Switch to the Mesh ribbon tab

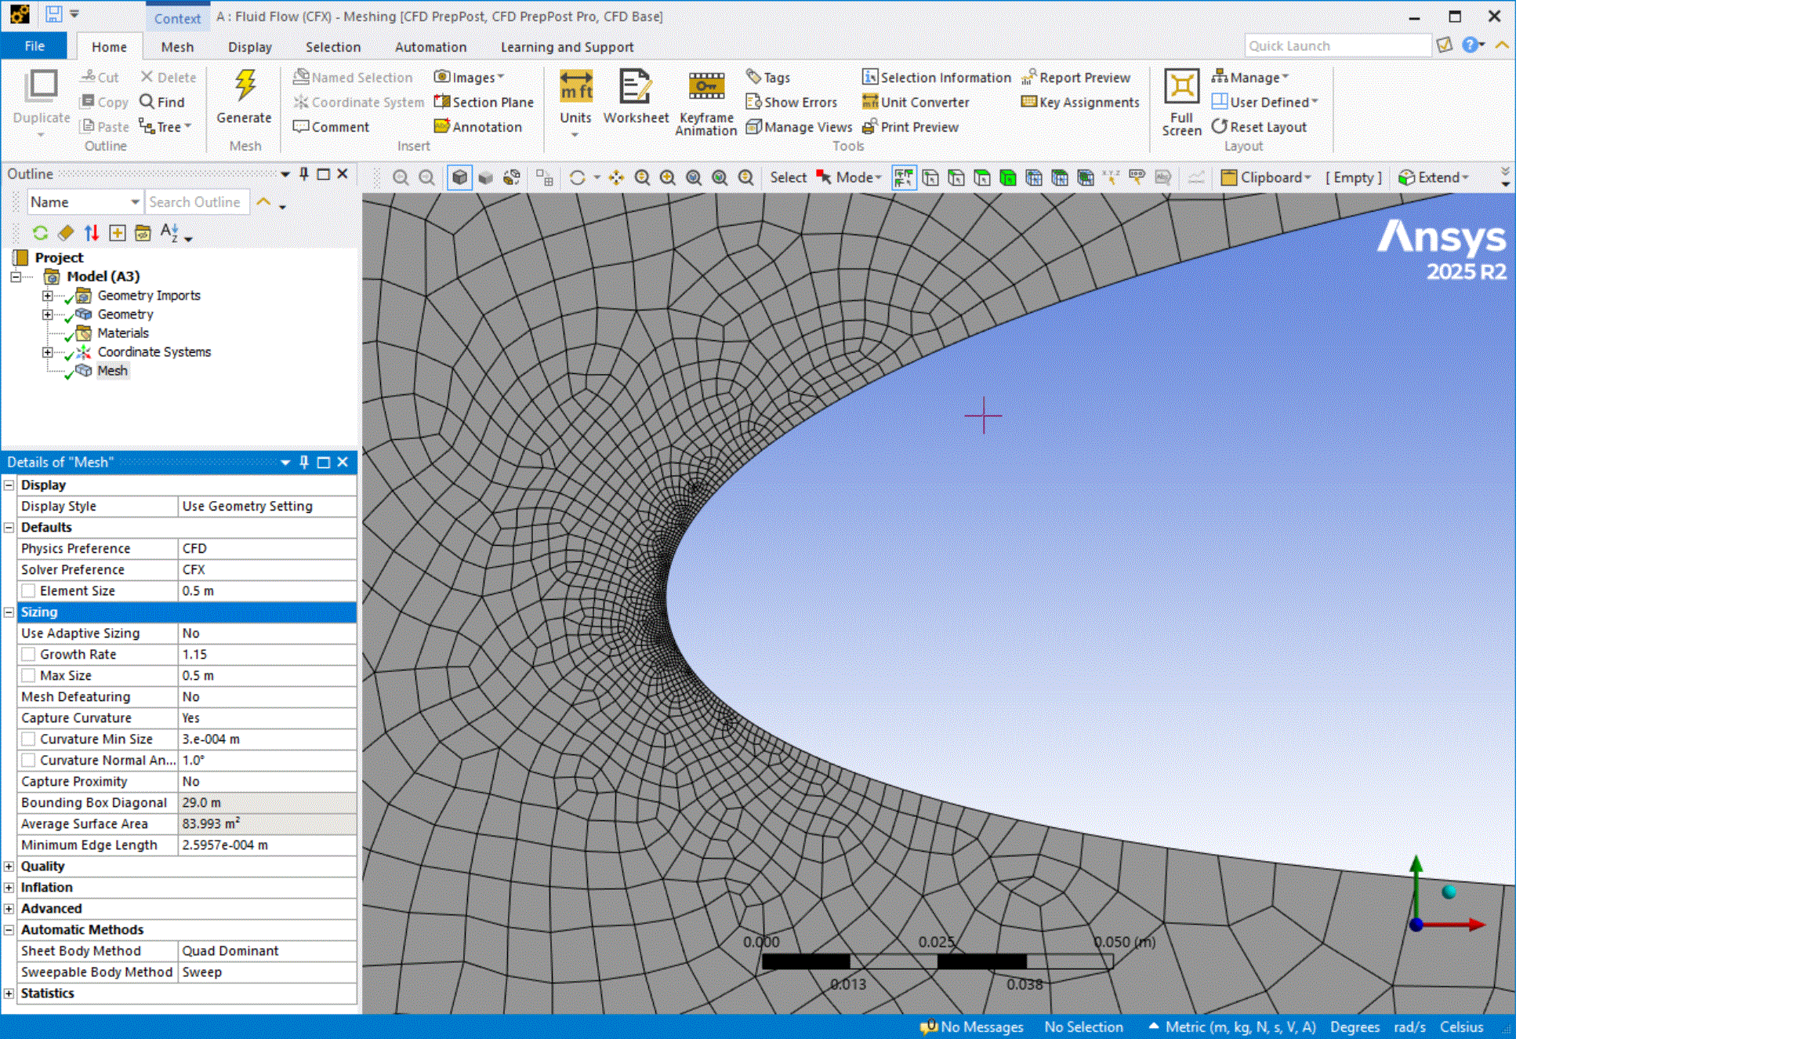[x=177, y=47]
